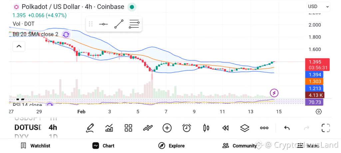Select the drawing pencil tool

[x=90, y=128]
